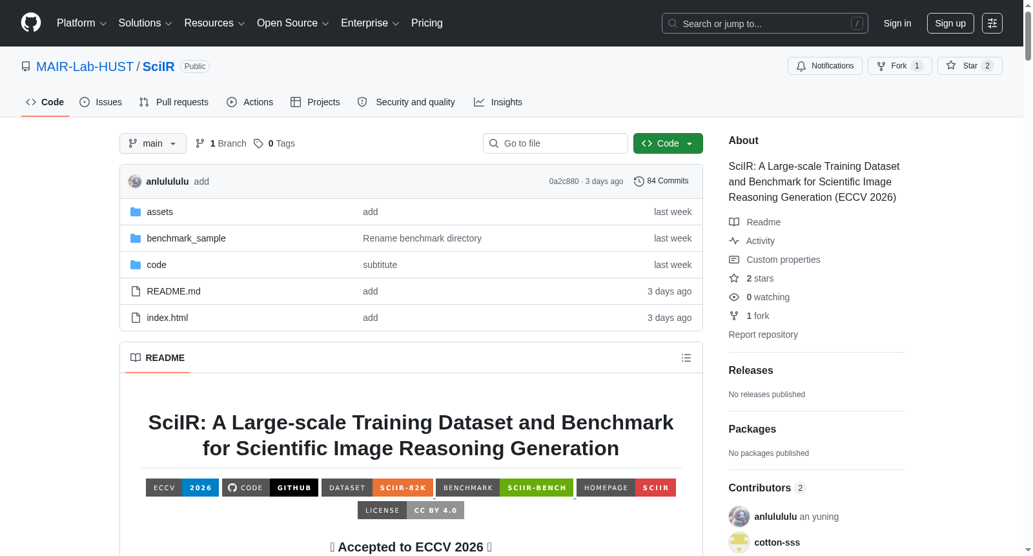The height and width of the screenshot is (556, 1033).
Task: Open the Releases heading link
Action: point(751,370)
